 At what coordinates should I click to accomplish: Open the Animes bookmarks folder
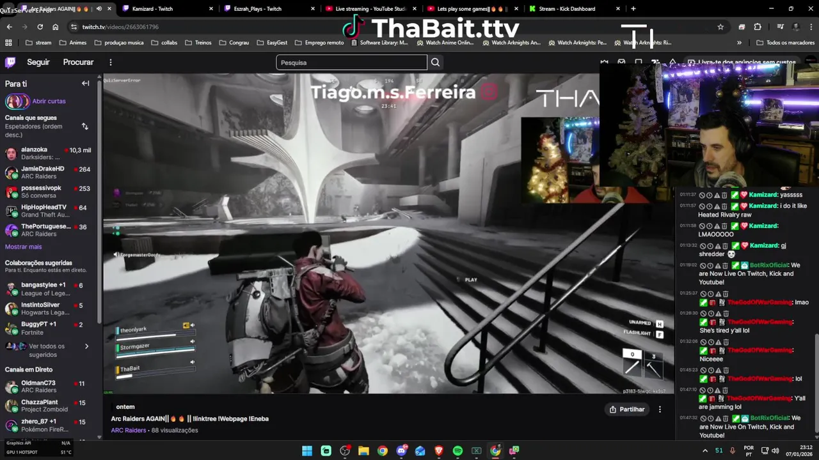pos(72,43)
